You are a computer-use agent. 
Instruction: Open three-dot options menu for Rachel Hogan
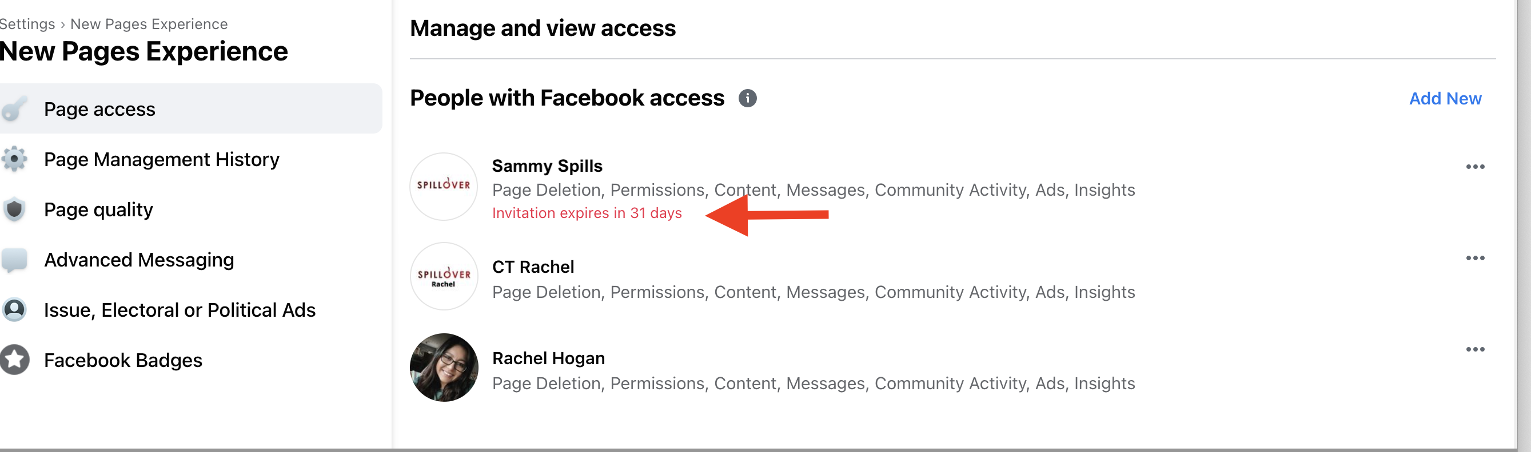click(1474, 349)
